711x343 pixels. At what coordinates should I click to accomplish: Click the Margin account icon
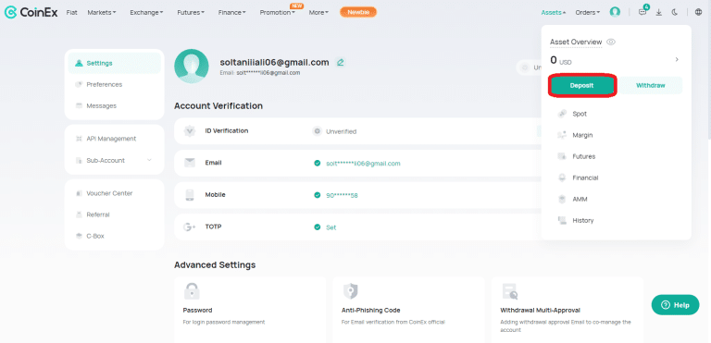pyautogui.click(x=562, y=135)
